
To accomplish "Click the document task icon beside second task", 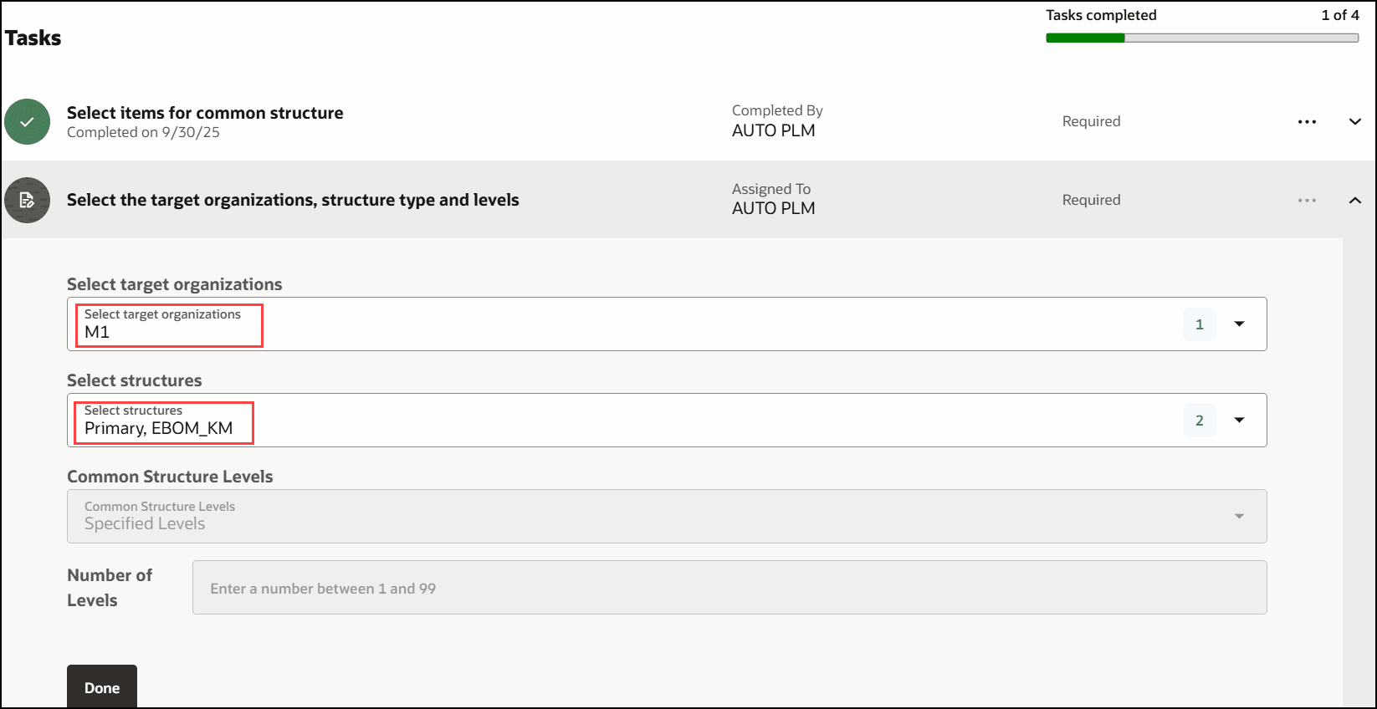I will click(x=27, y=200).
